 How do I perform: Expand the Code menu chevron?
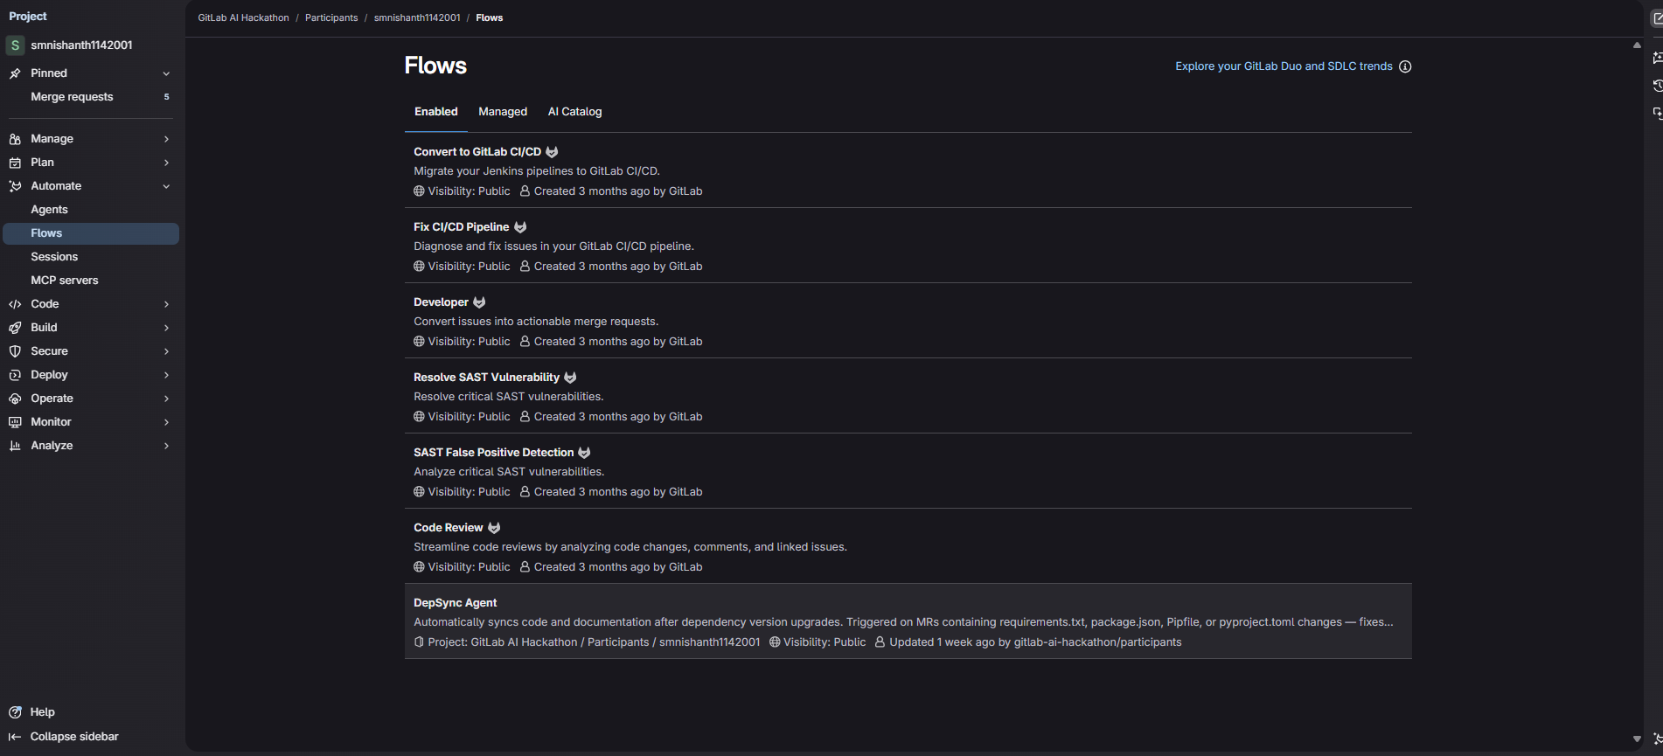tap(166, 304)
